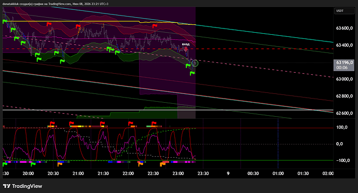Click the 21:30 time axis label

click(103, 174)
